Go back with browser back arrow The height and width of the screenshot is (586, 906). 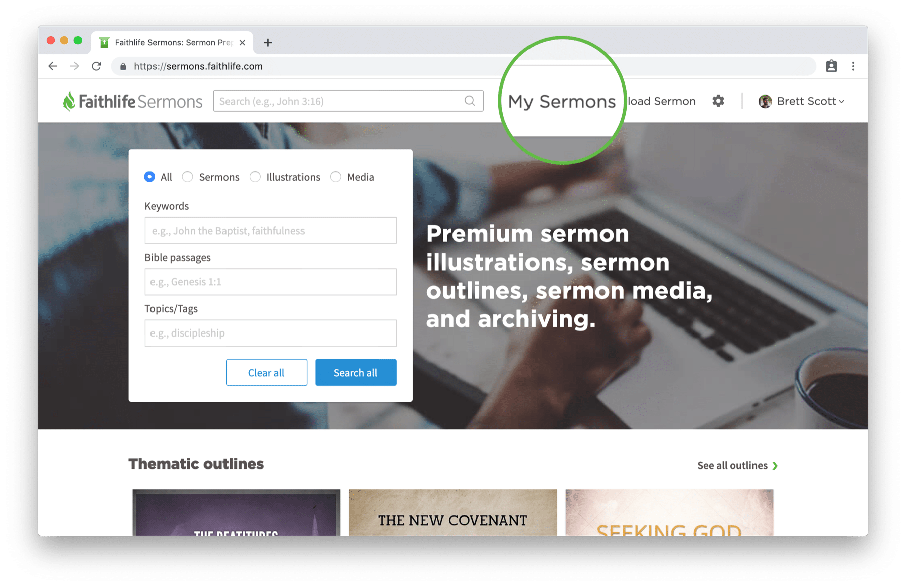point(53,66)
